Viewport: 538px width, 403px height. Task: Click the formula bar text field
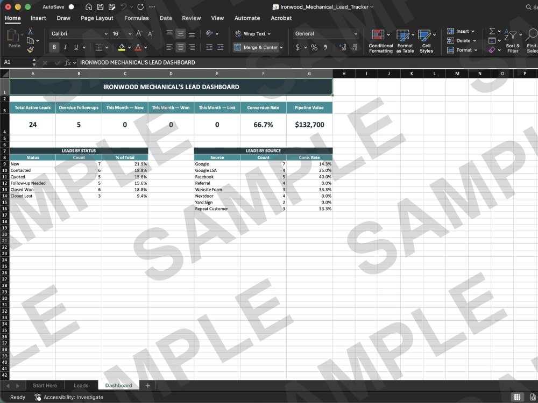[307, 62]
